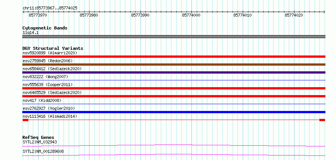Select the RefSeq Genes track heading
Screen dimensions: 336x160
39,137
